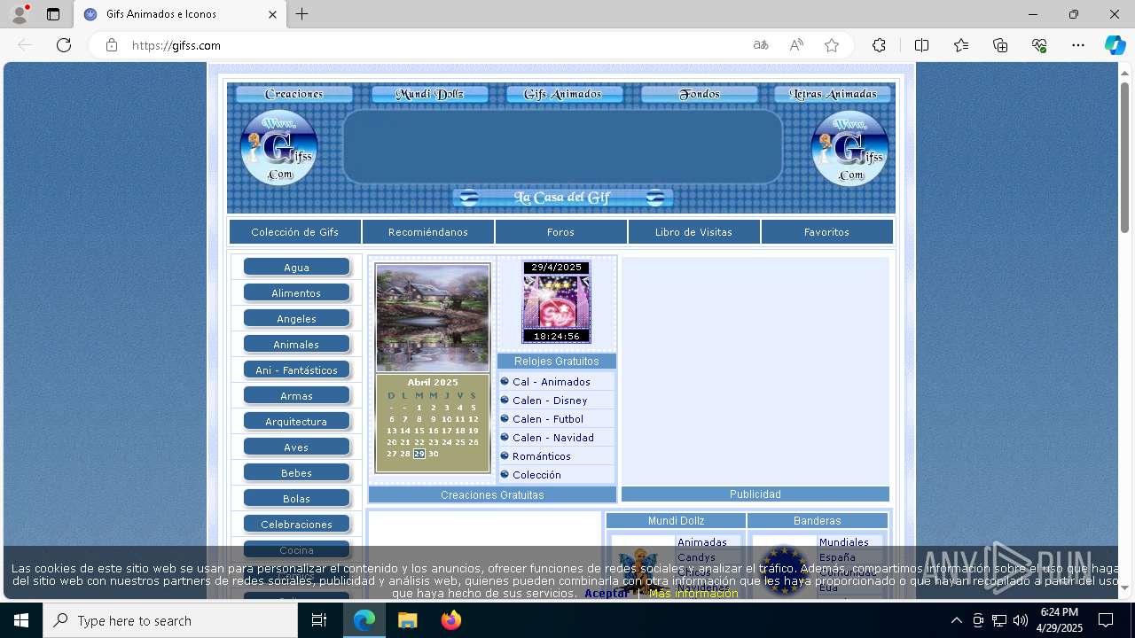This screenshot has width=1135, height=638.
Task: Click the taskbar search box
Action: 170,620
